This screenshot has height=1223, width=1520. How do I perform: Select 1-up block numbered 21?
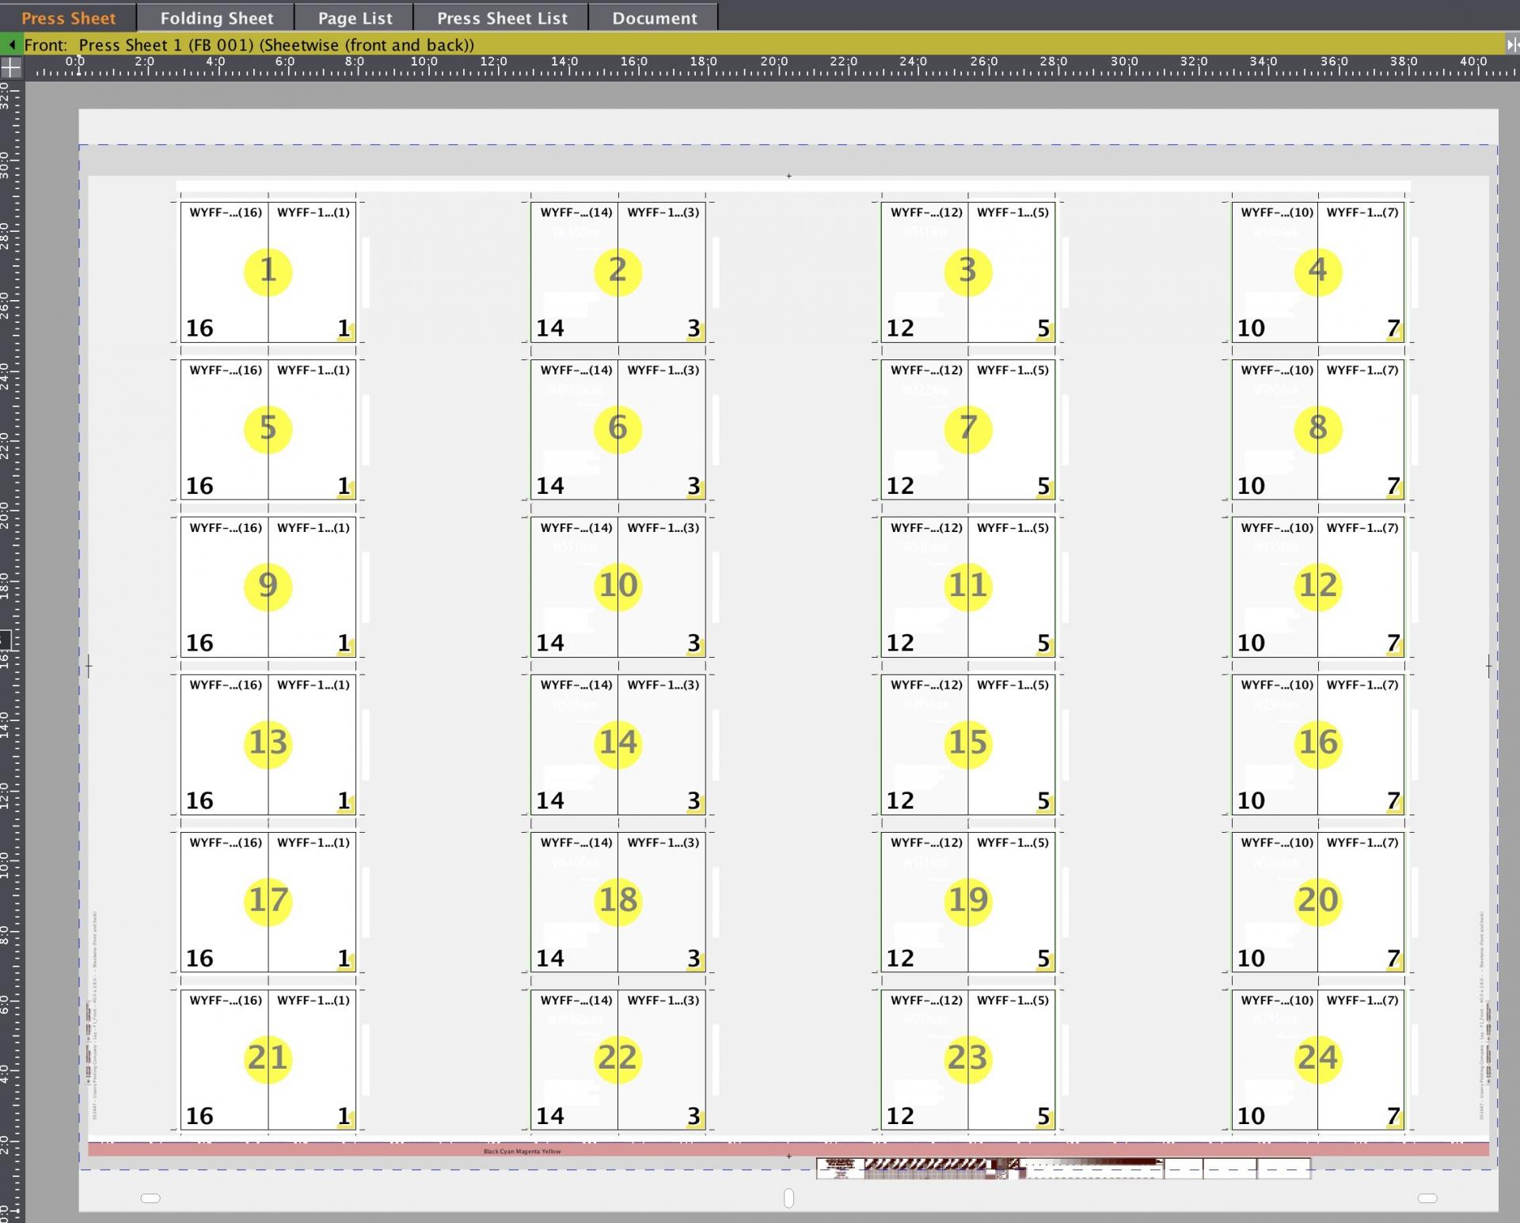268,1059
